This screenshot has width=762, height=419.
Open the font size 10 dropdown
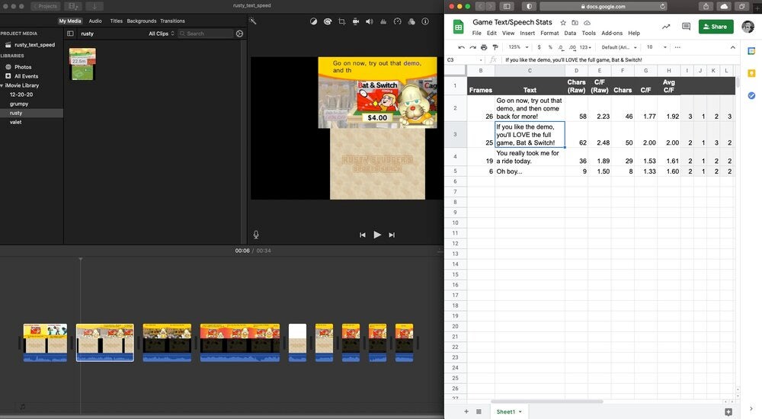click(x=657, y=47)
